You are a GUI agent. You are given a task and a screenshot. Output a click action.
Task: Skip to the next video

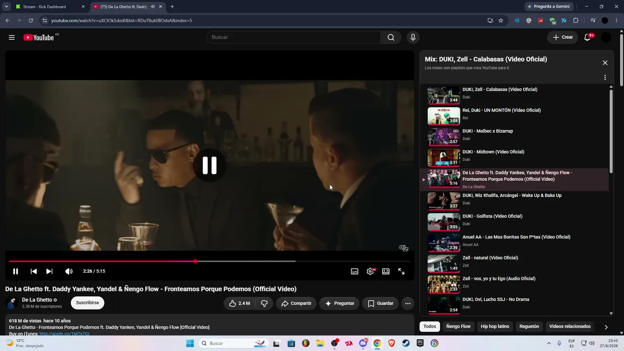pyautogui.click(x=49, y=272)
